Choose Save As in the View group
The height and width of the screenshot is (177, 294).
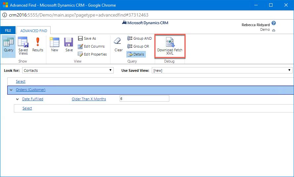click(x=87, y=38)
